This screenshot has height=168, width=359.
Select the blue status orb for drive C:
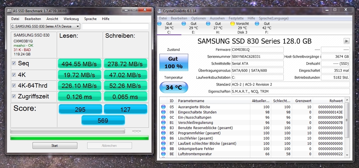[159, 24]
